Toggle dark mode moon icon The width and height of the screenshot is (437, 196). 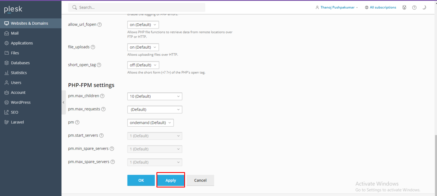click(x=424, y=8)
